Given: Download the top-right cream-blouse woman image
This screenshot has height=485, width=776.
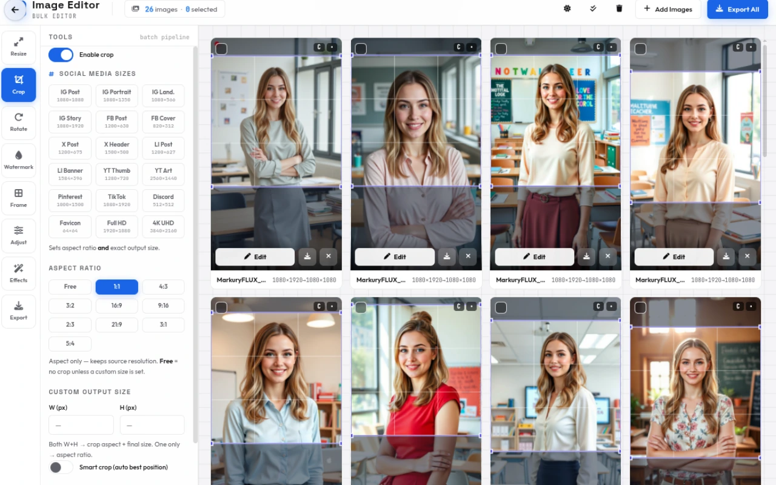Looking at the screenshot, I should coord(726,256).
